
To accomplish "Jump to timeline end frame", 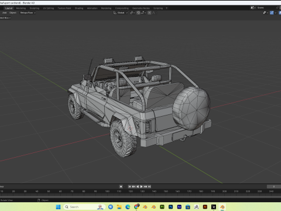I will coord(149,186).
